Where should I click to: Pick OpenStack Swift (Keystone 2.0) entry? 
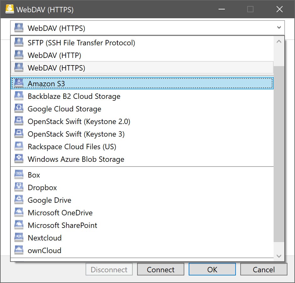click(x=79, y=122)
